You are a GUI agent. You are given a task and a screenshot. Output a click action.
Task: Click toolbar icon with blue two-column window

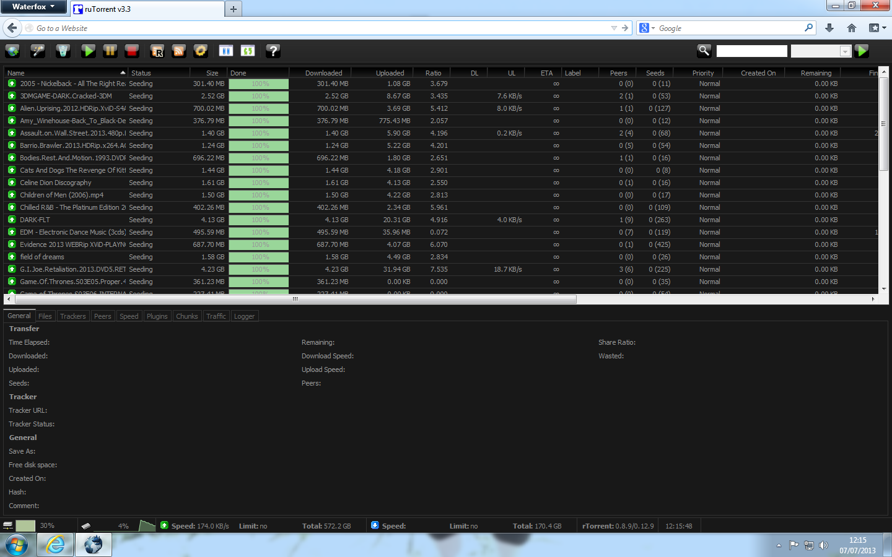(226, 51)
